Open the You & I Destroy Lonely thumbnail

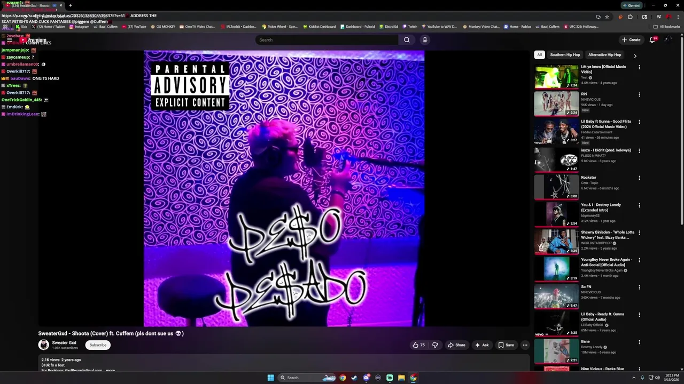point(556,213)
